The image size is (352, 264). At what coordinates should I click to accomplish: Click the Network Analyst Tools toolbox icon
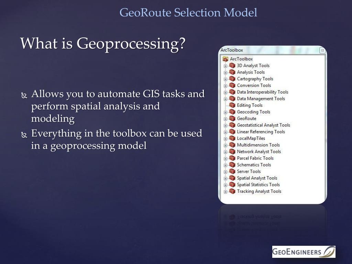click(232, 152)
